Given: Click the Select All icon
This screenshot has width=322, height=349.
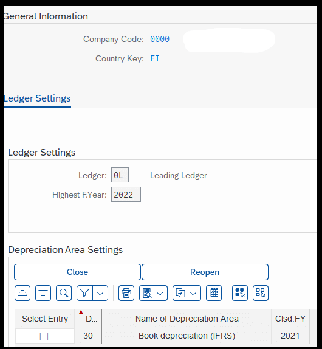Looking at the screenshot, I should [240, 293].
